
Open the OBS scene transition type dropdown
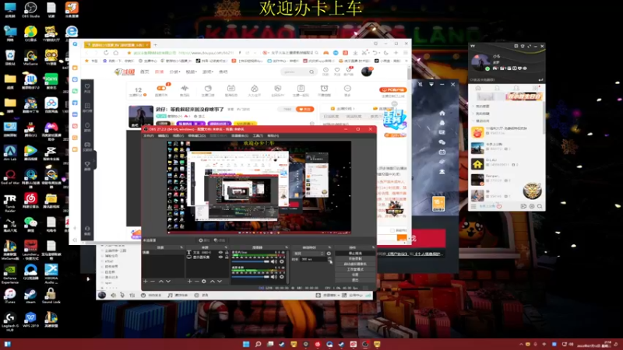(308, 254)
